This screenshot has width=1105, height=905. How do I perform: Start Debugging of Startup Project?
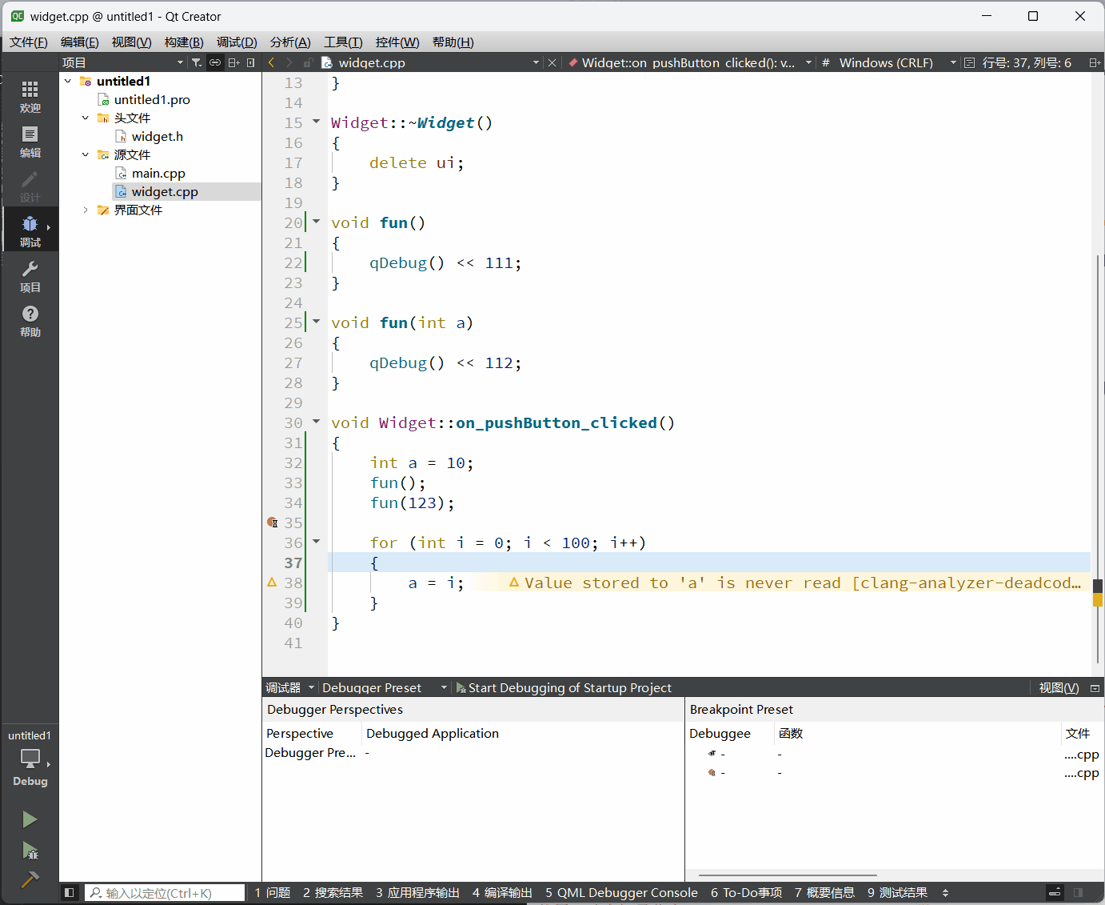pyautogui.click(x=564, y=688)
